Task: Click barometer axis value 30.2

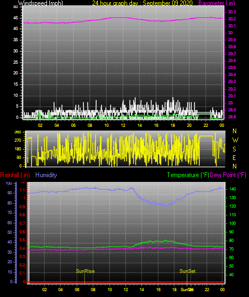Action: point(232,19)
